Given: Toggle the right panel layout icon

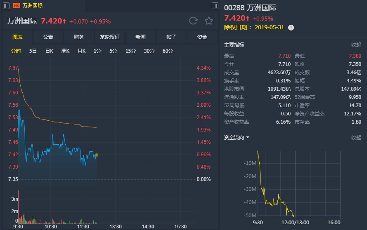Looking at the screenshot, I should click(x=215, y=6).
